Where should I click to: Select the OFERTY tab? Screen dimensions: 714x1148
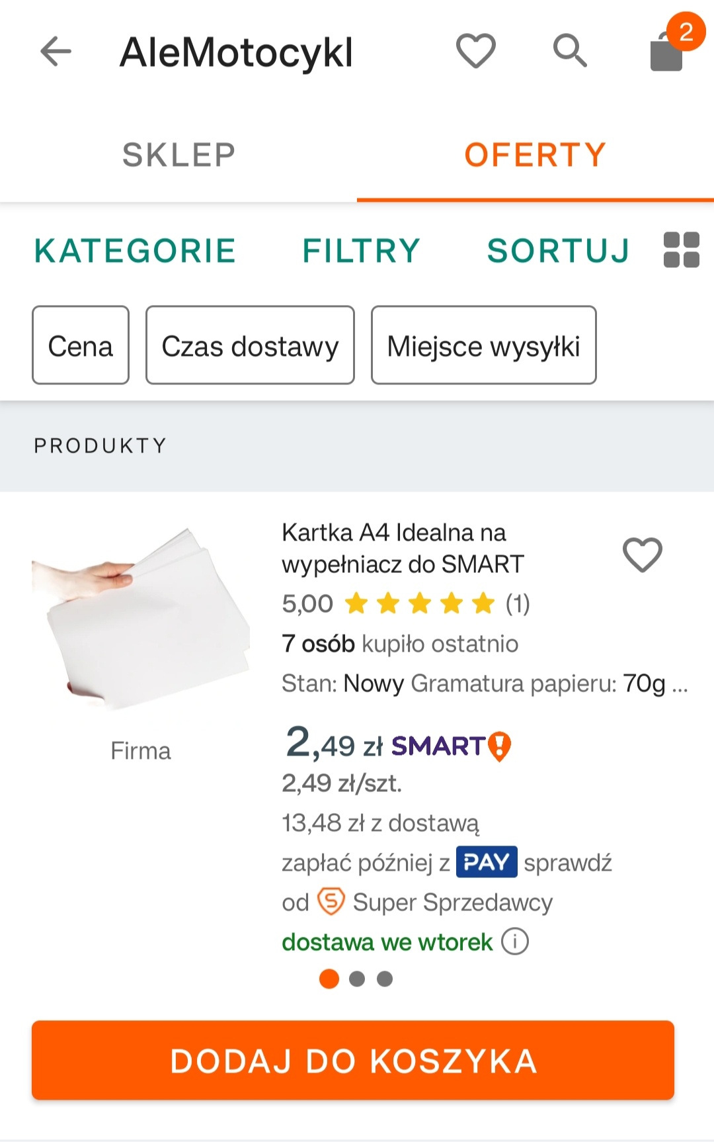pos(535,155)
